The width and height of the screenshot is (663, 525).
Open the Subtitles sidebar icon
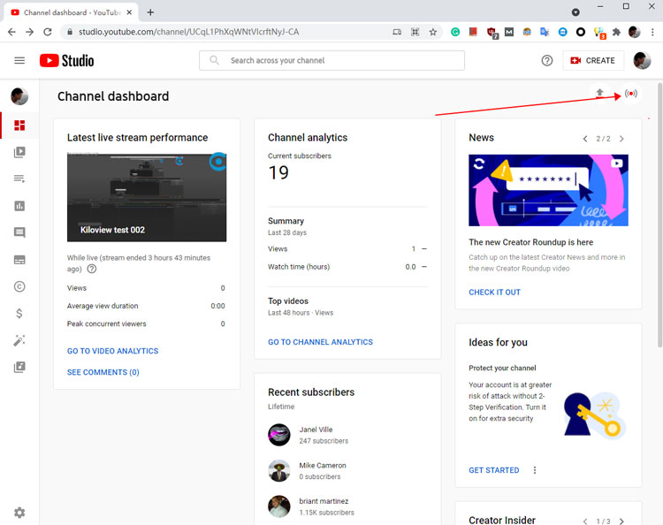19,260
